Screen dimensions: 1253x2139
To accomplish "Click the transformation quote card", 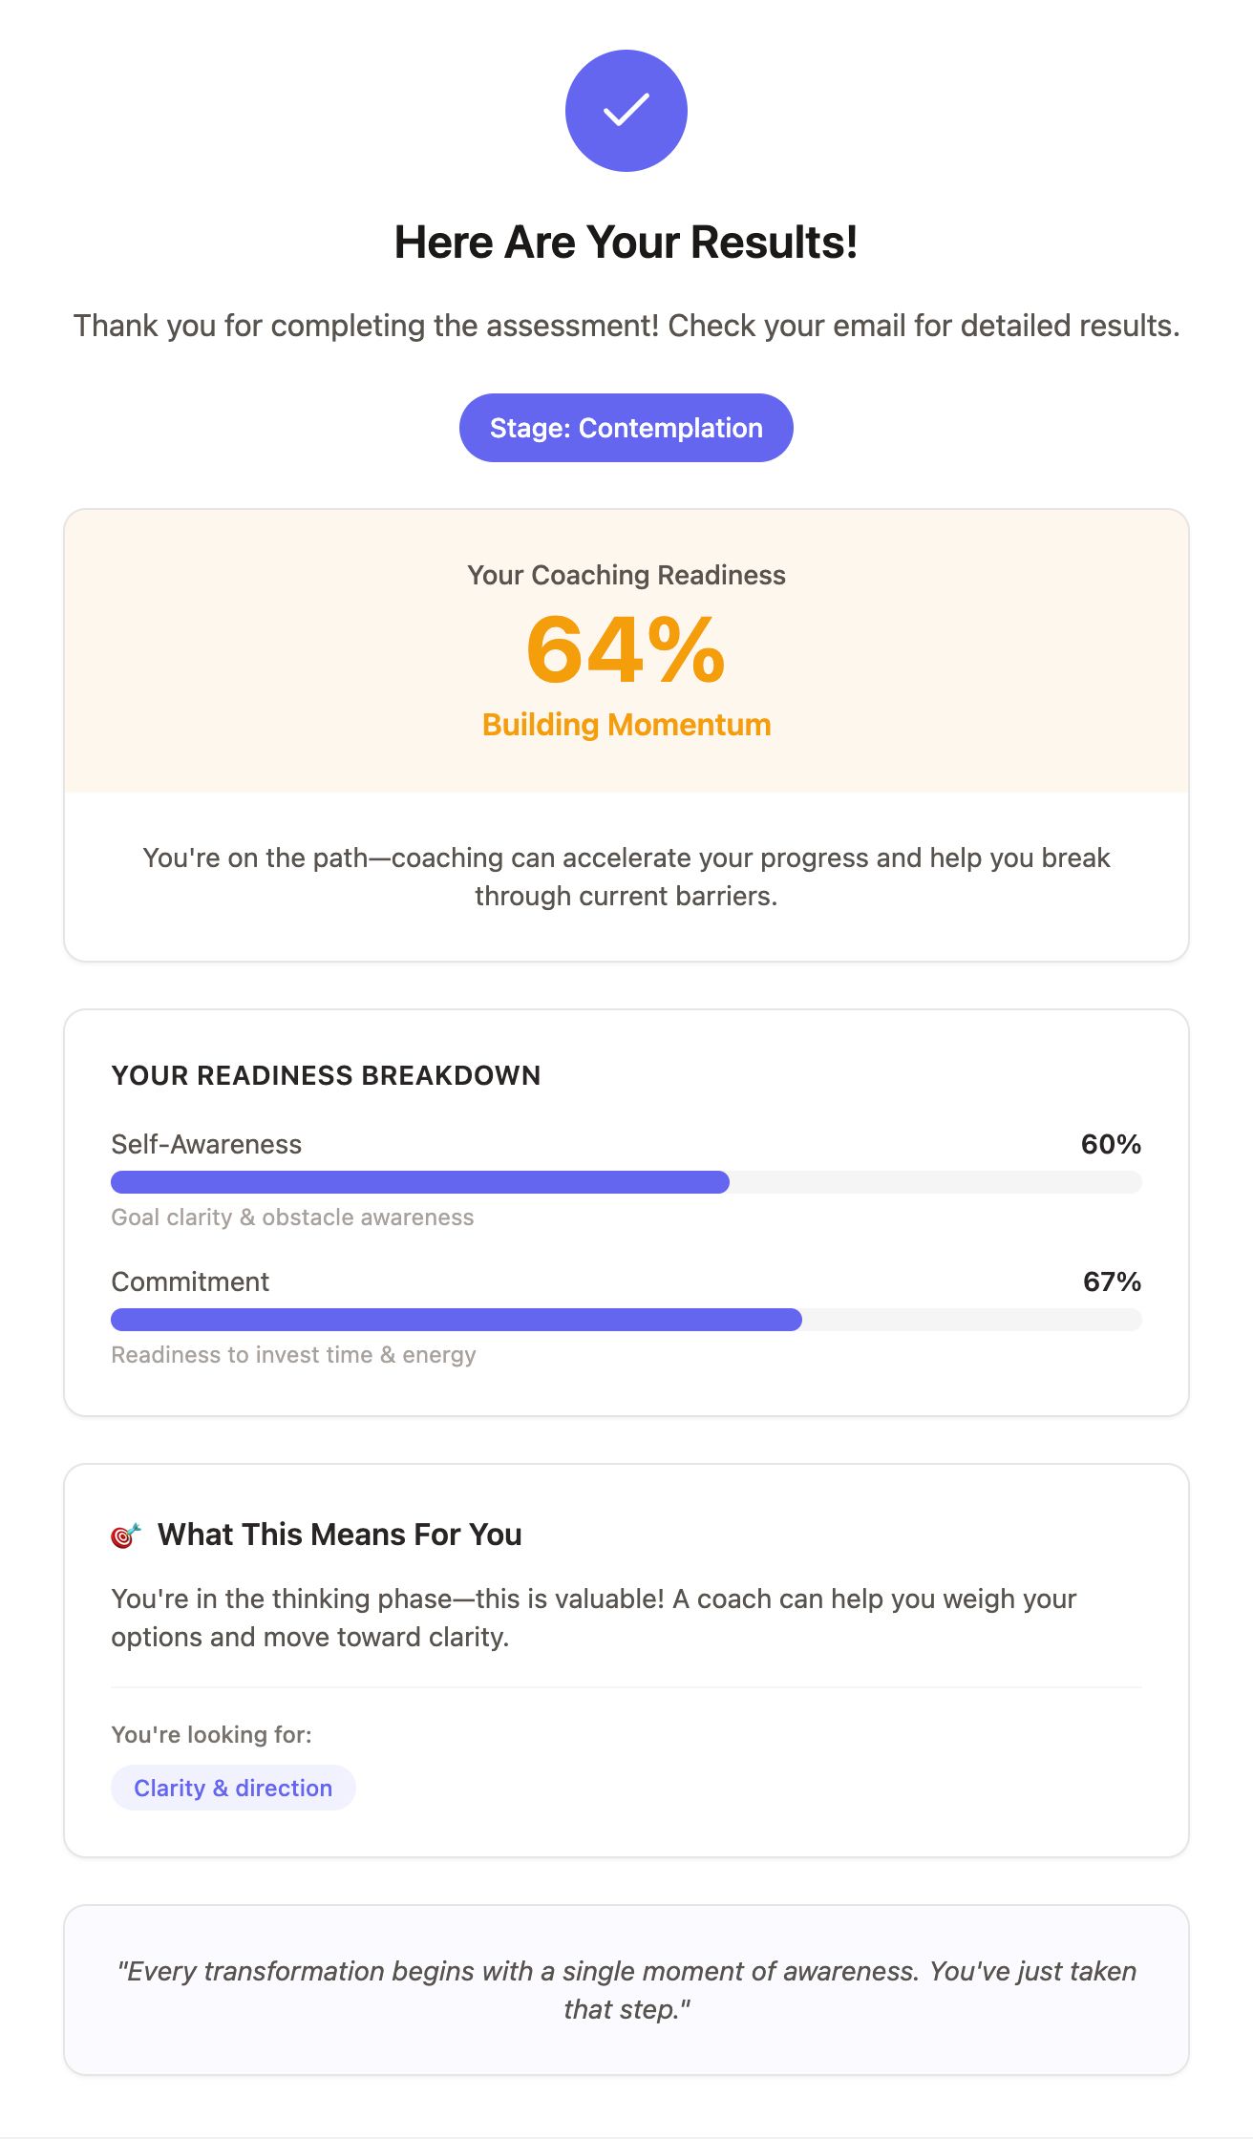I will 626,1990.
